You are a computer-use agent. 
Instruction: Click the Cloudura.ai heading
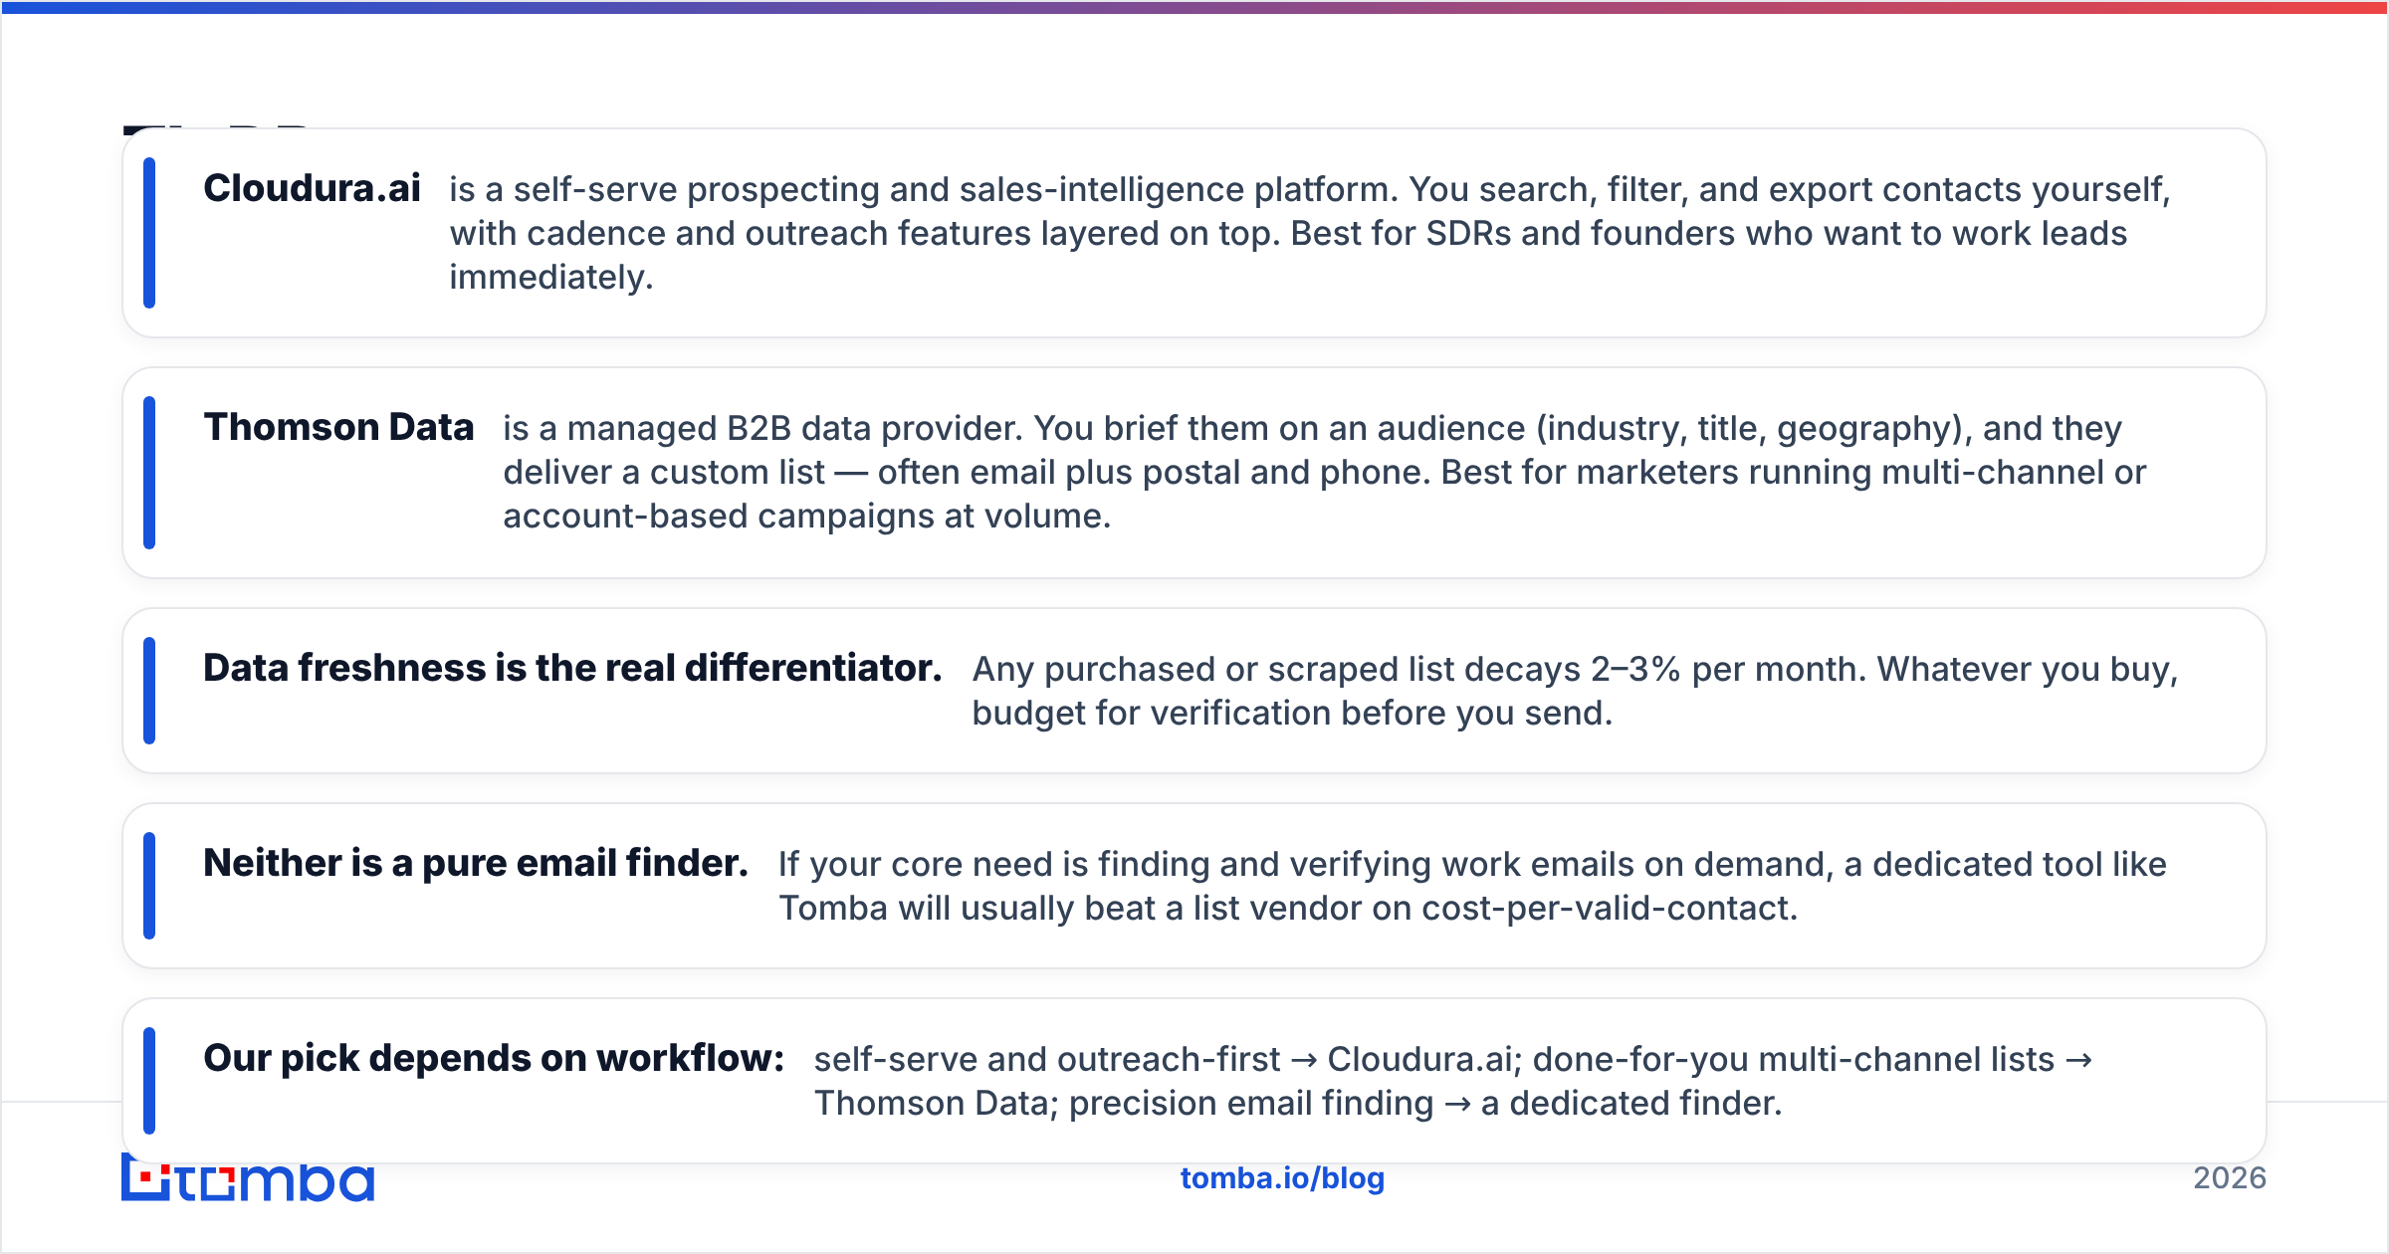(312, 188)
